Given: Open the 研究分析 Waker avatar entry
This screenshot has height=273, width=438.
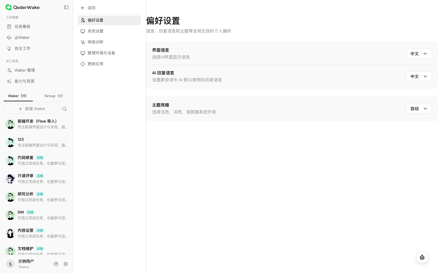Looking at the screenshot, I should tap(36, 197).
